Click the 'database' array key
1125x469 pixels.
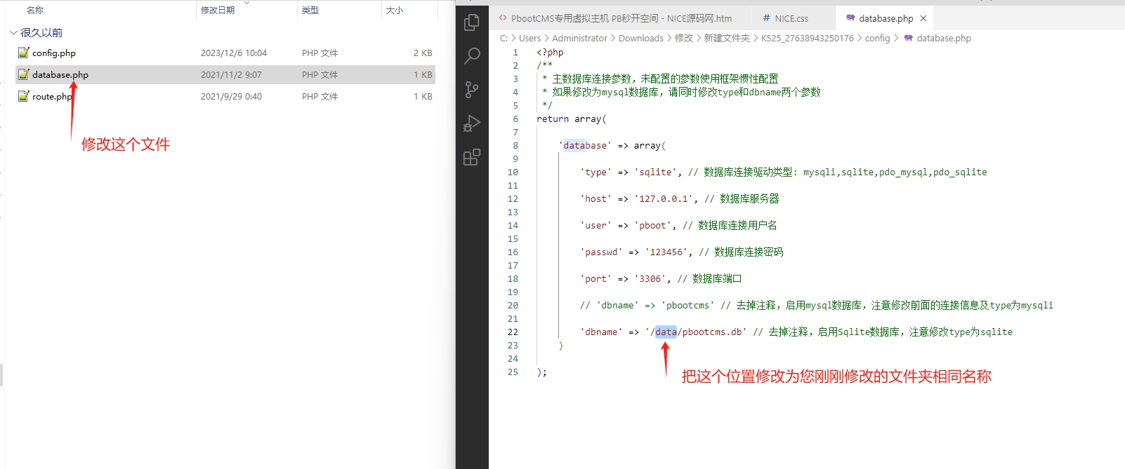(x=585, y=145)
